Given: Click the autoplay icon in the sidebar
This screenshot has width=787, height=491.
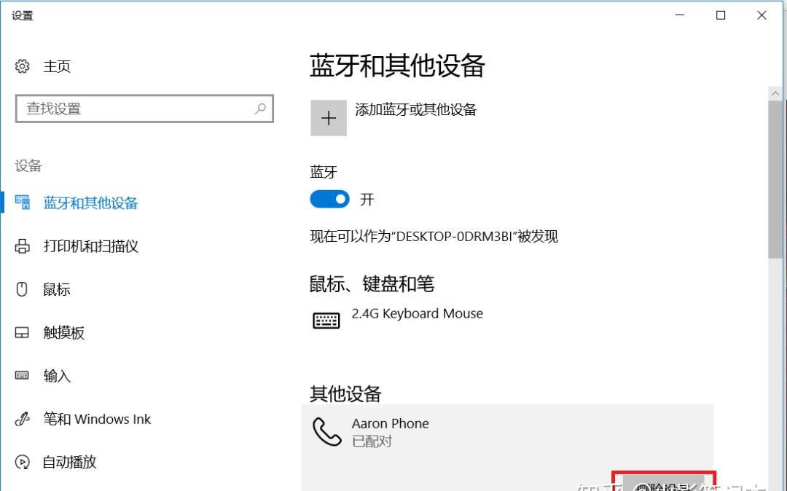Looking at the screenshot, I should pos(22,462).
